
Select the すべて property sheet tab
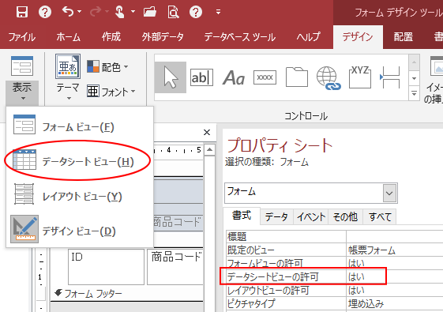[380, 217]
